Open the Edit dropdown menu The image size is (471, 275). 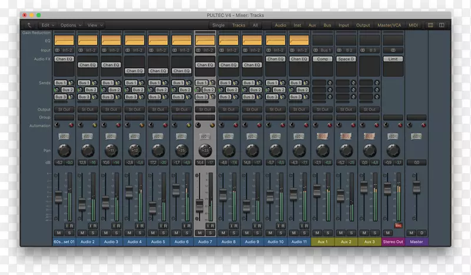(48, 25)
